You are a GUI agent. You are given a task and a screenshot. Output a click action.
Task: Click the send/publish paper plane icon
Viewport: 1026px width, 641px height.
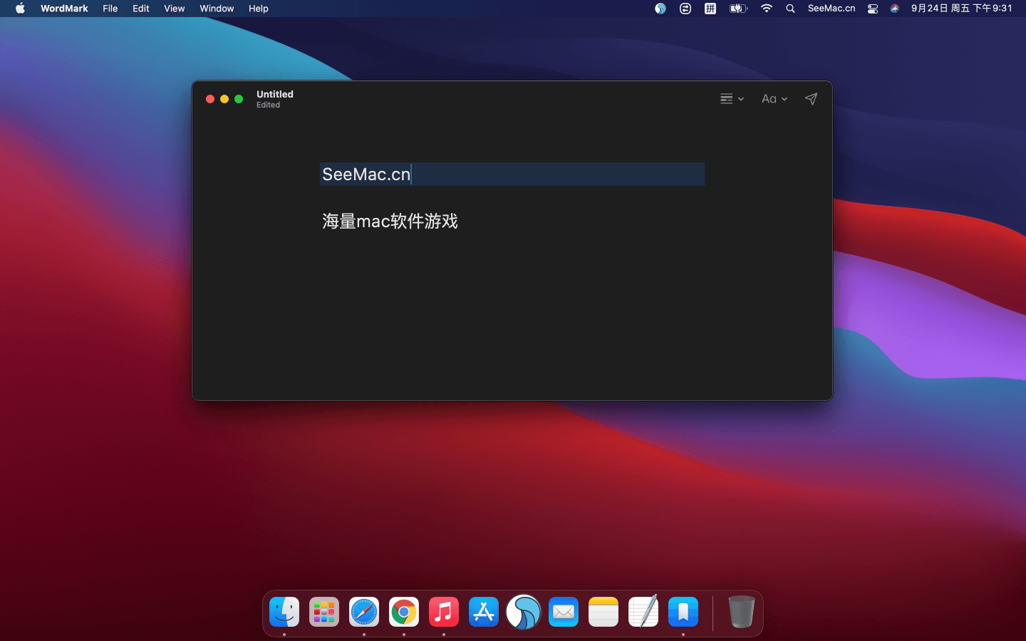[811, 99]
